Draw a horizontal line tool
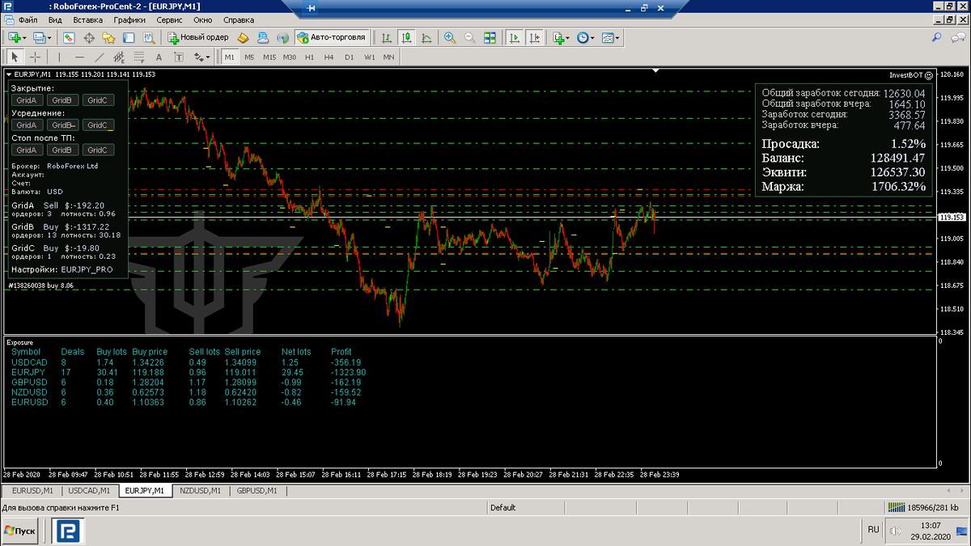The height and width of the screenshot is (546, 971). [79, 57]
